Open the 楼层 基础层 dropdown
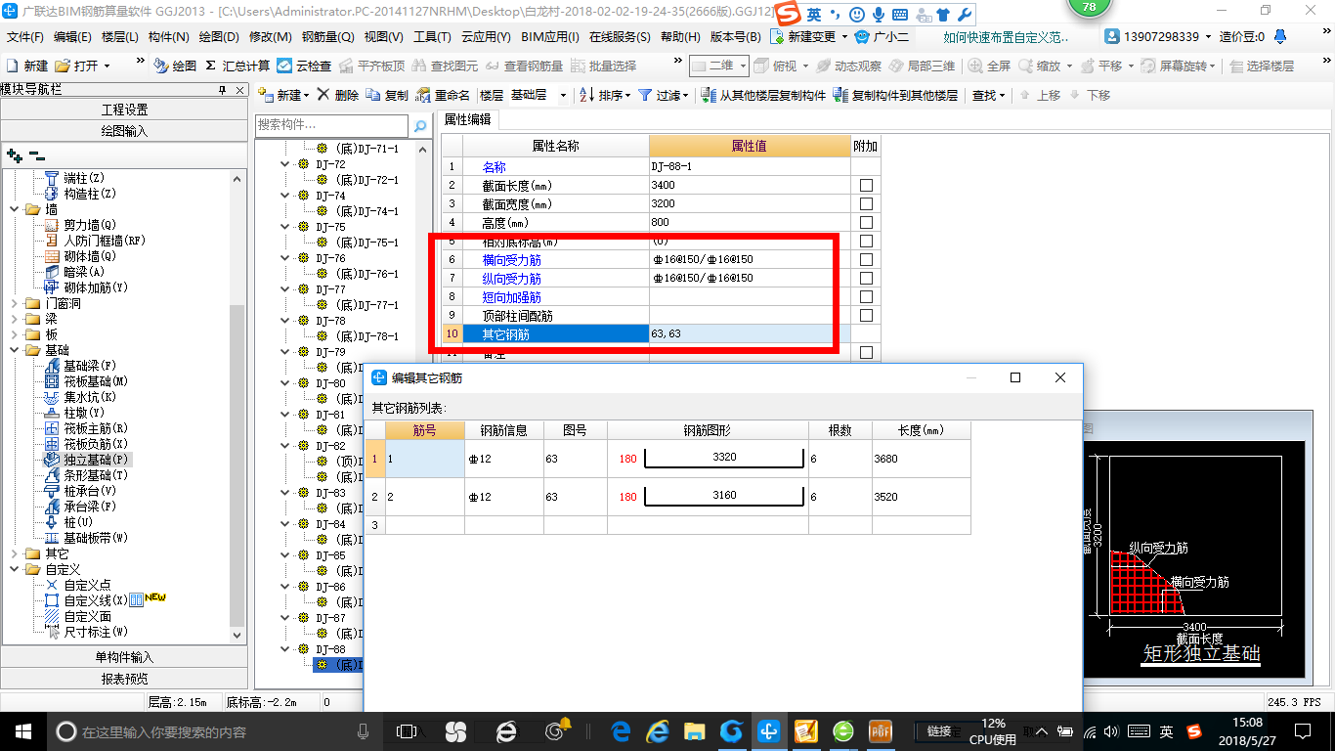 coord(564,95)
